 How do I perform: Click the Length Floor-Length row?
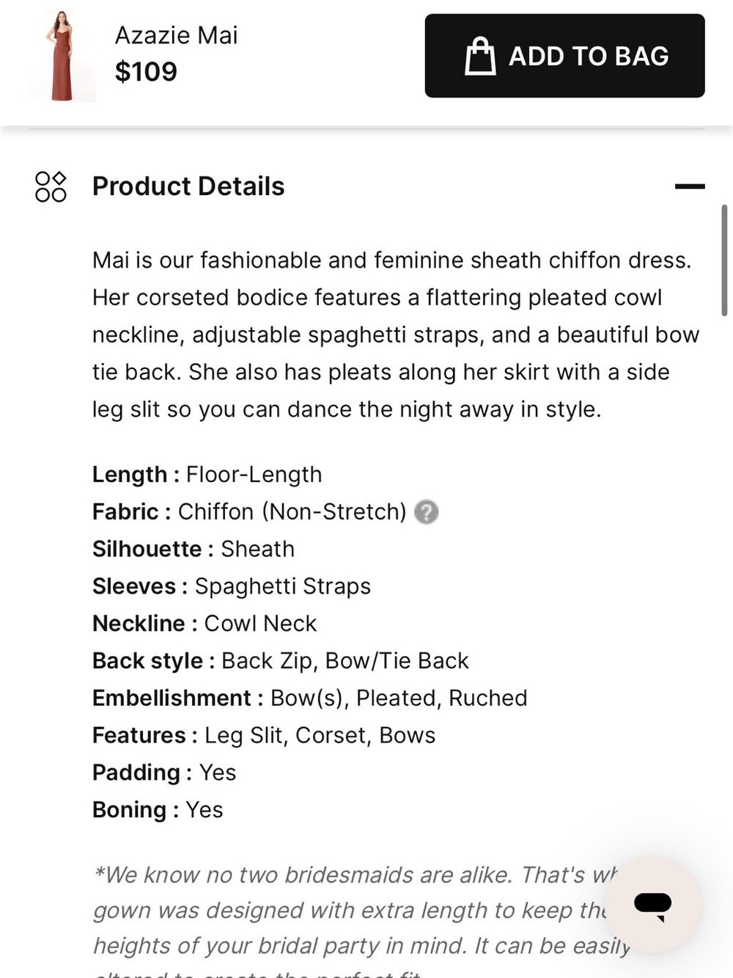(207, 475)
